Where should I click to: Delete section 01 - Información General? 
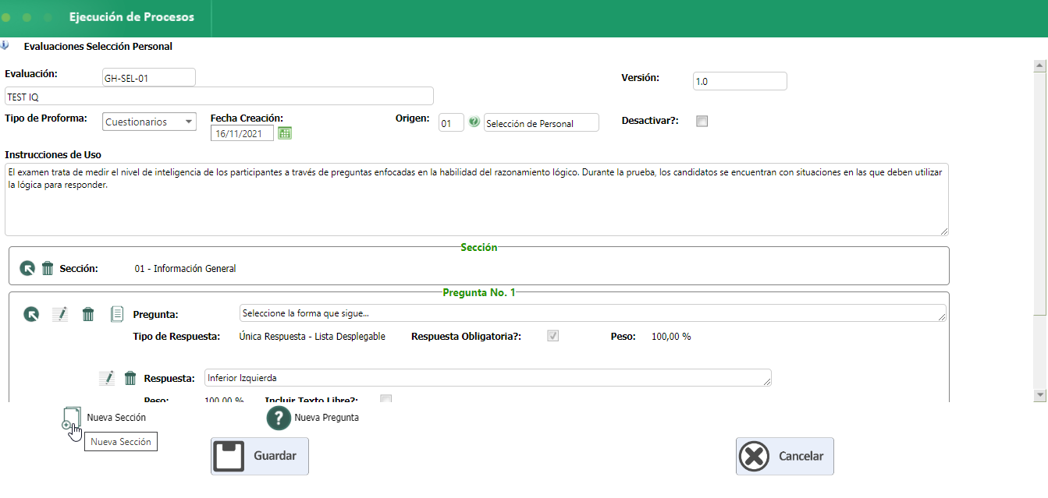pyautogui.click(x=48, y=268)
